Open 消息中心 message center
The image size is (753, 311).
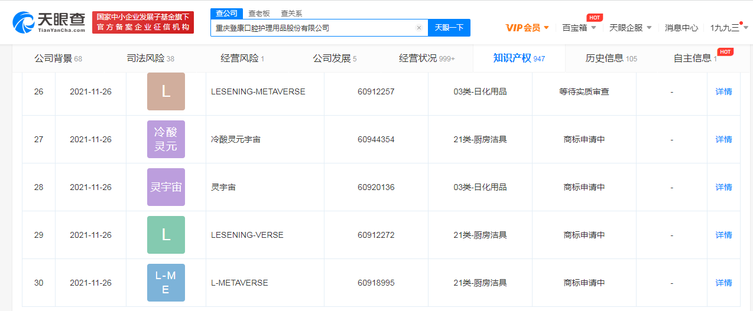[x=681, y=28]
